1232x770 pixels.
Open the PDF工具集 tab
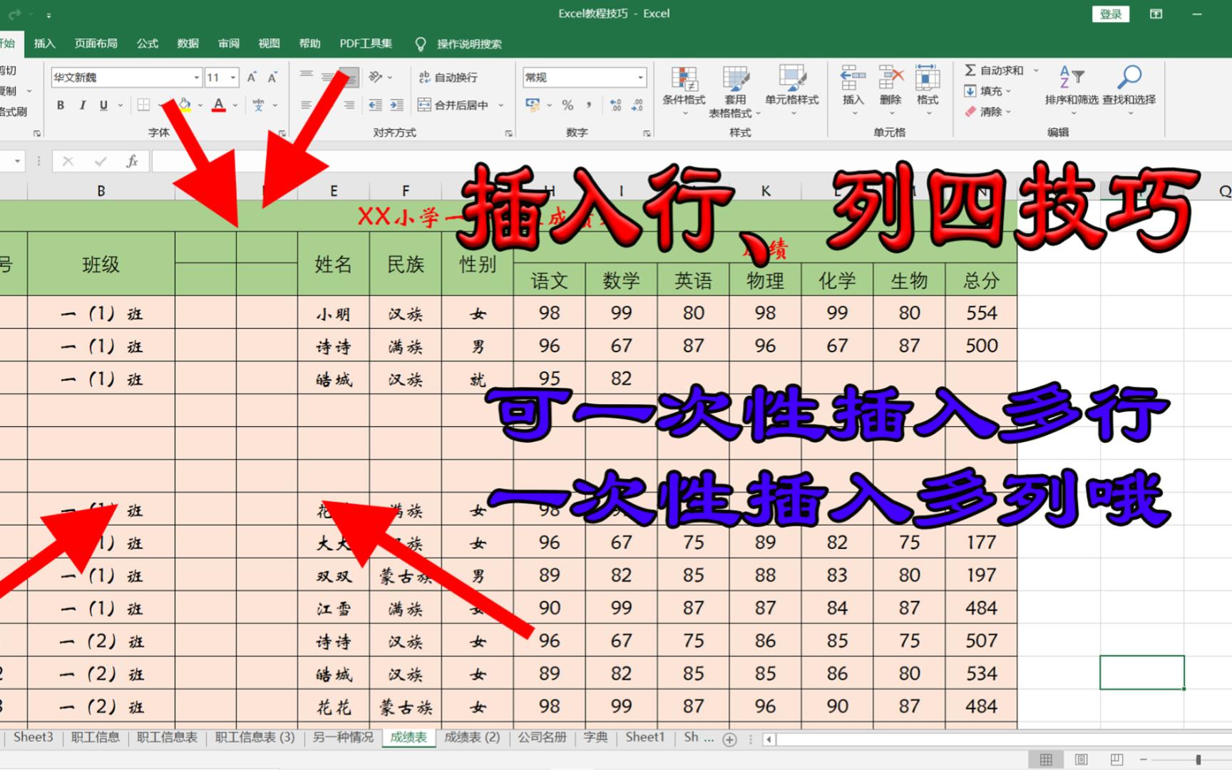click(x=366, y=43)
